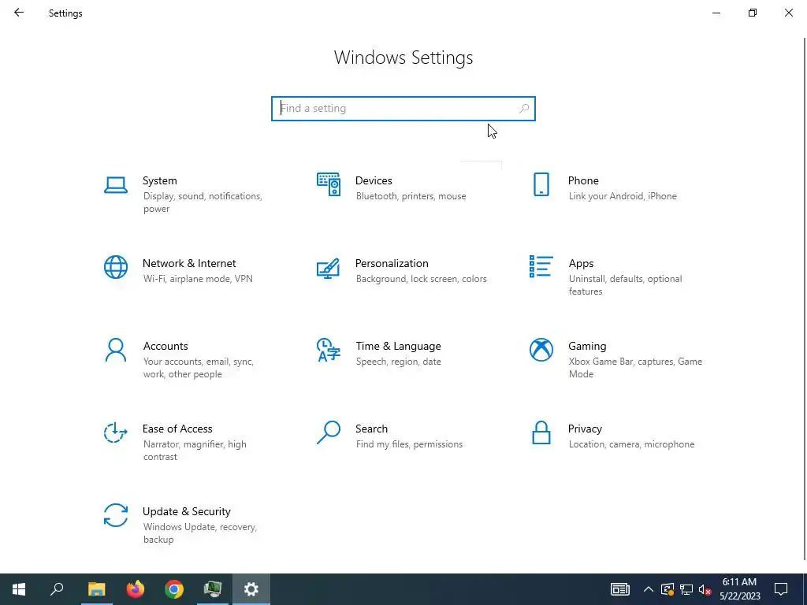Click the Settings window vertical scrollbar
This screenshot has width=807, height=605.
pyautogui.click(x=805, y=299)
